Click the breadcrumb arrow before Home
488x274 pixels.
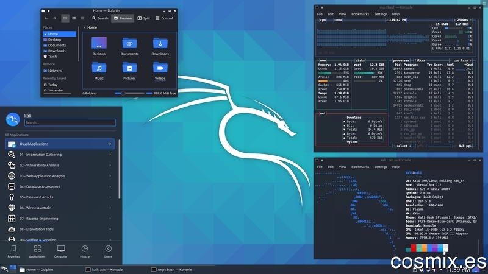tap(84, 27)
